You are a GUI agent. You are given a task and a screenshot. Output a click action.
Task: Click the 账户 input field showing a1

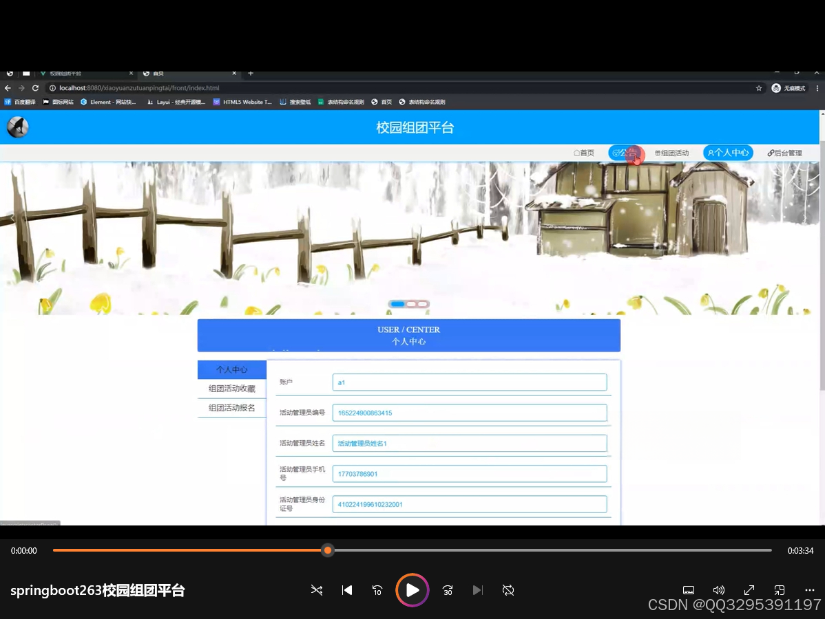[469, 382]
